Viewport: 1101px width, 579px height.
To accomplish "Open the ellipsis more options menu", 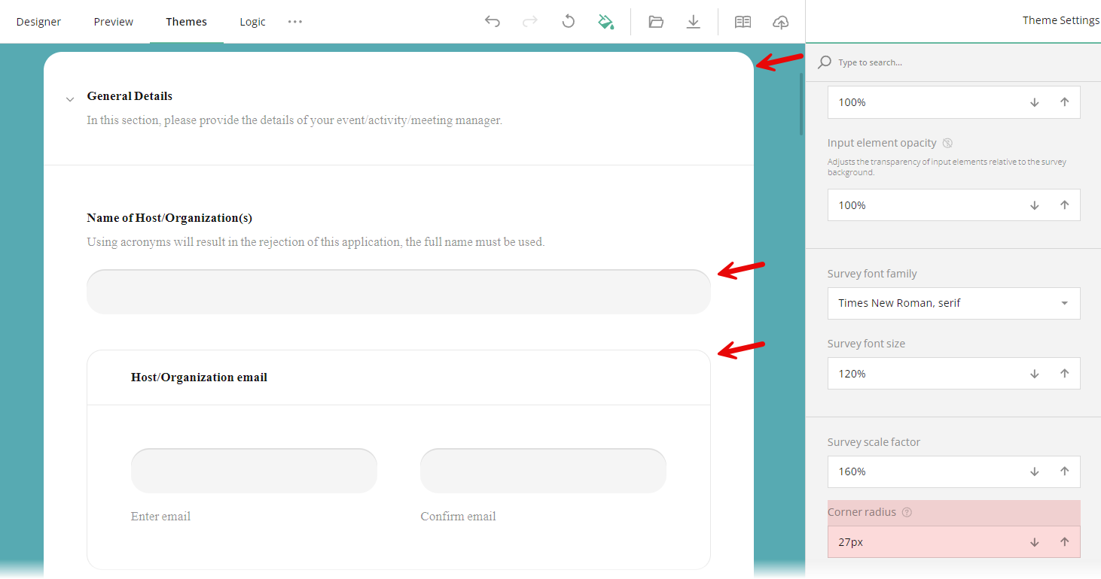I will (x=294, y=21).
